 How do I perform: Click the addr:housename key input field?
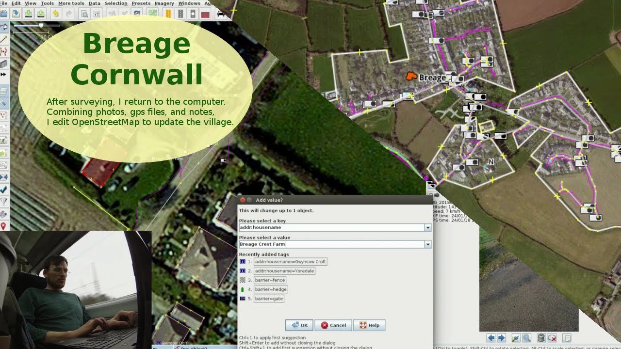click(x=332, y=227)
